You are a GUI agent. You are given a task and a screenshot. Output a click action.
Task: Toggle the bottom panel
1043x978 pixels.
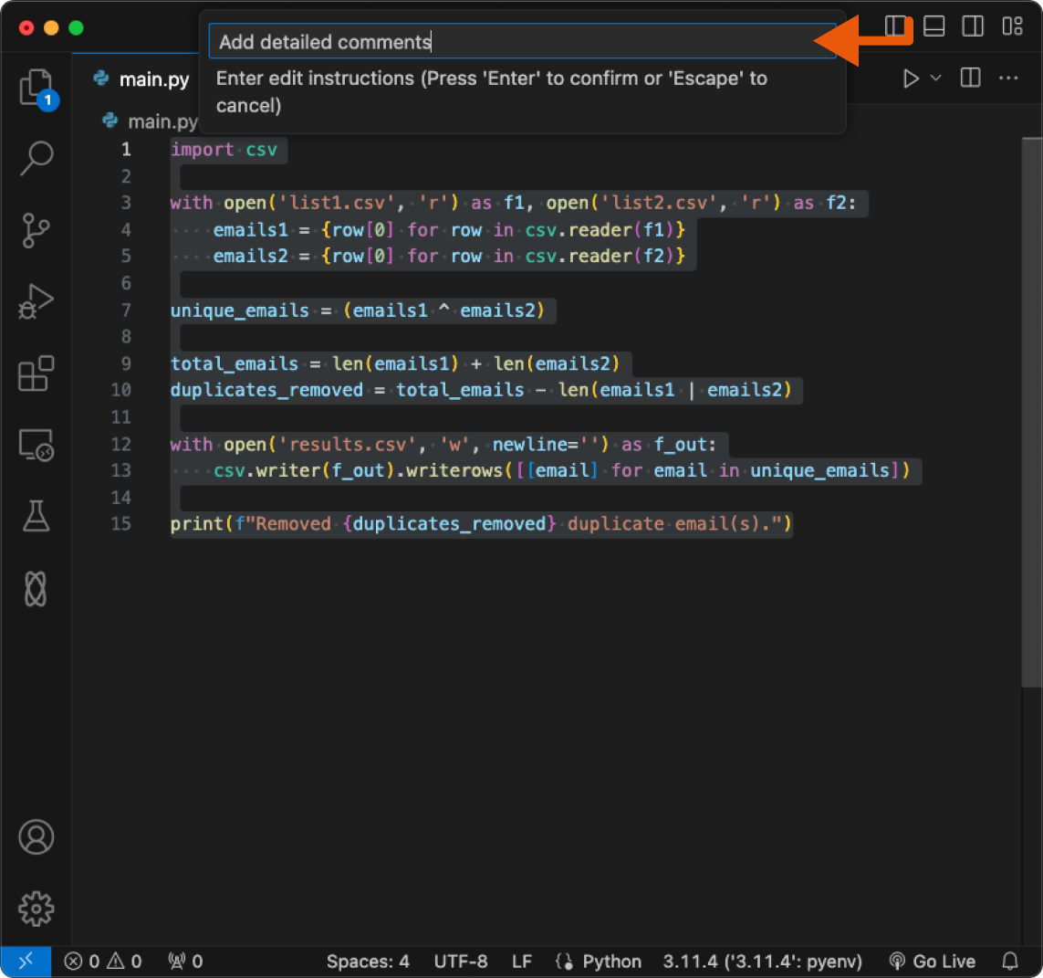pyautogui.click(x=933, y=26)
